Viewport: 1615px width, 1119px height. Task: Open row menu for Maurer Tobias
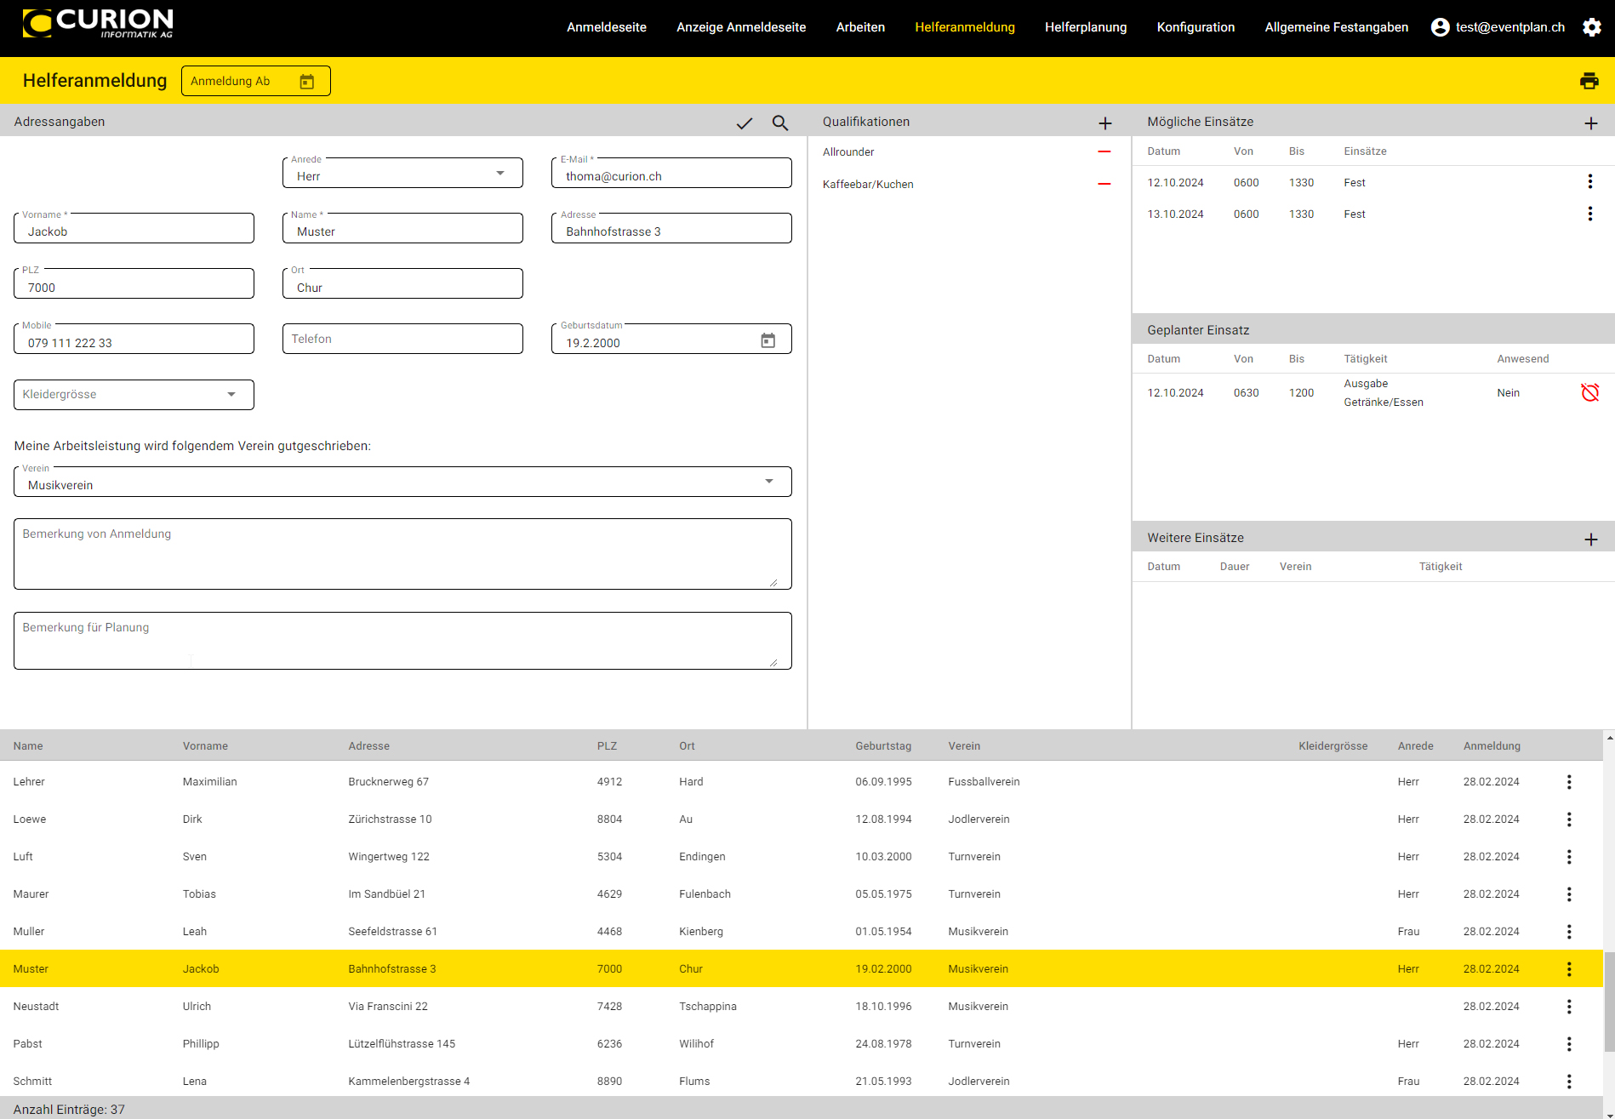pos(1569,893)
